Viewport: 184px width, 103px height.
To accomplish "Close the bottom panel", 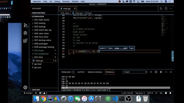I will pyautogui.click(x=171, y=72).
